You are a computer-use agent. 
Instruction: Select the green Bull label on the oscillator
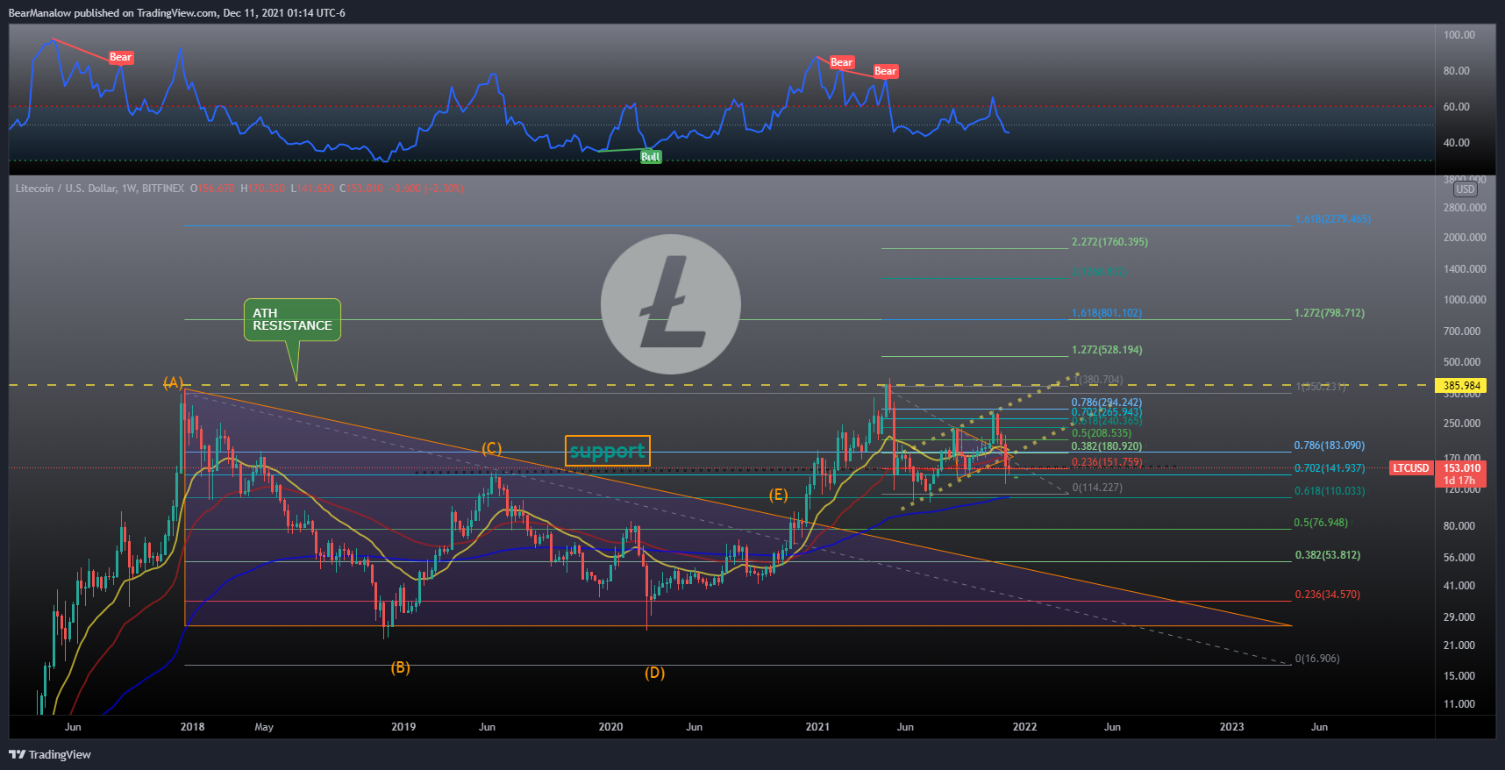pos(651,157)
